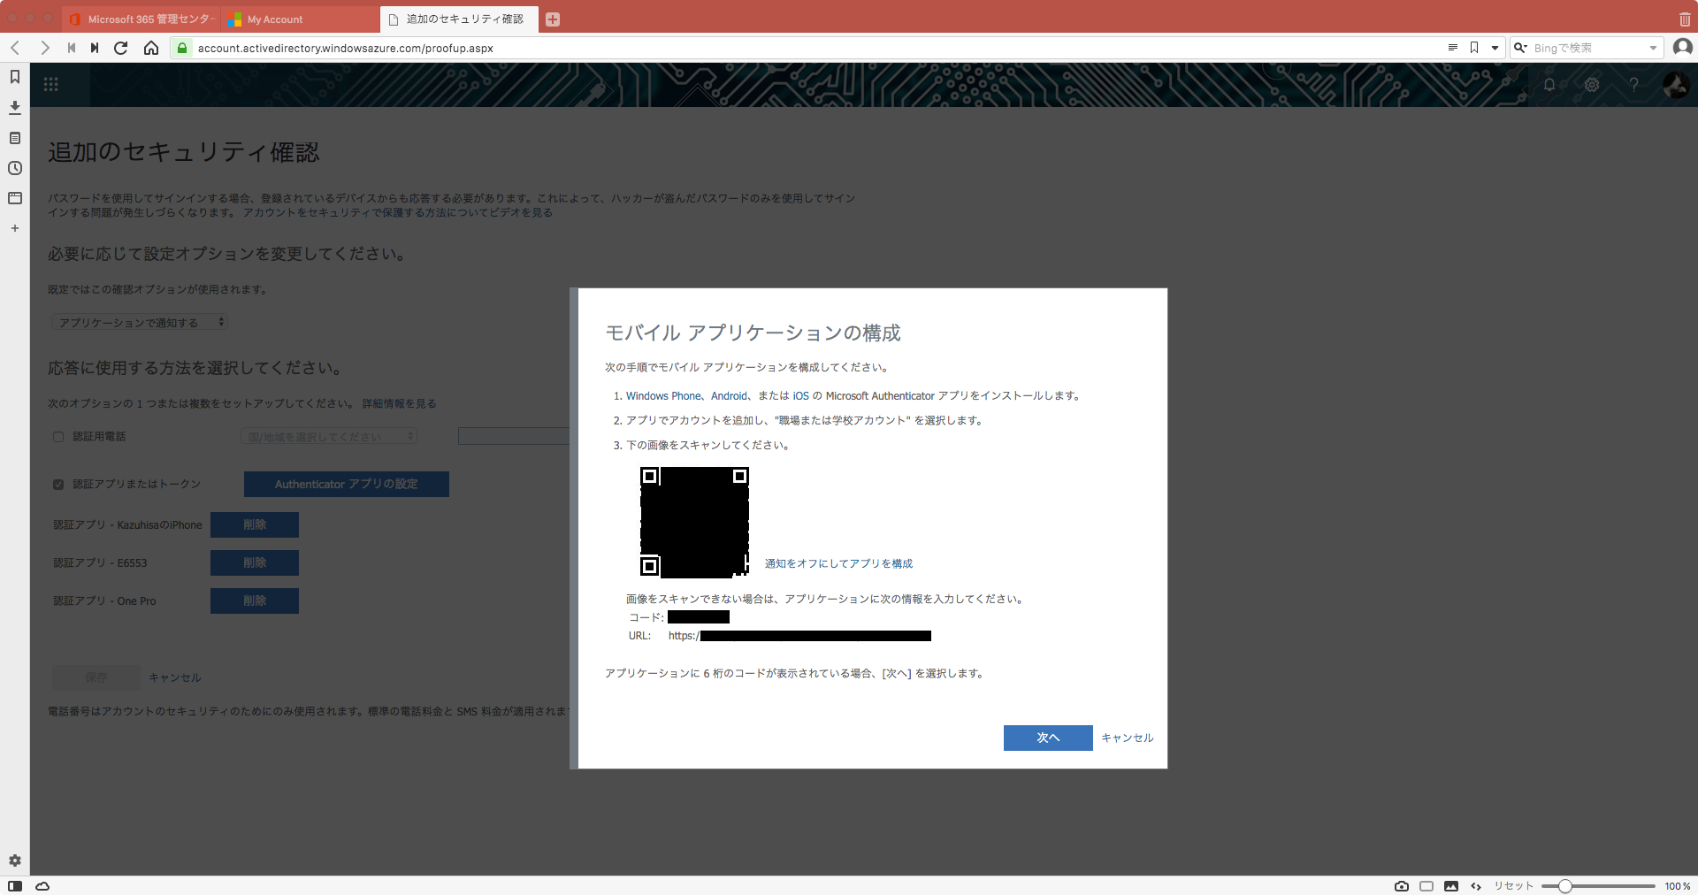1698x895 pixels.
Task: Add a web panel with plus icon
Action: [15, 228]
